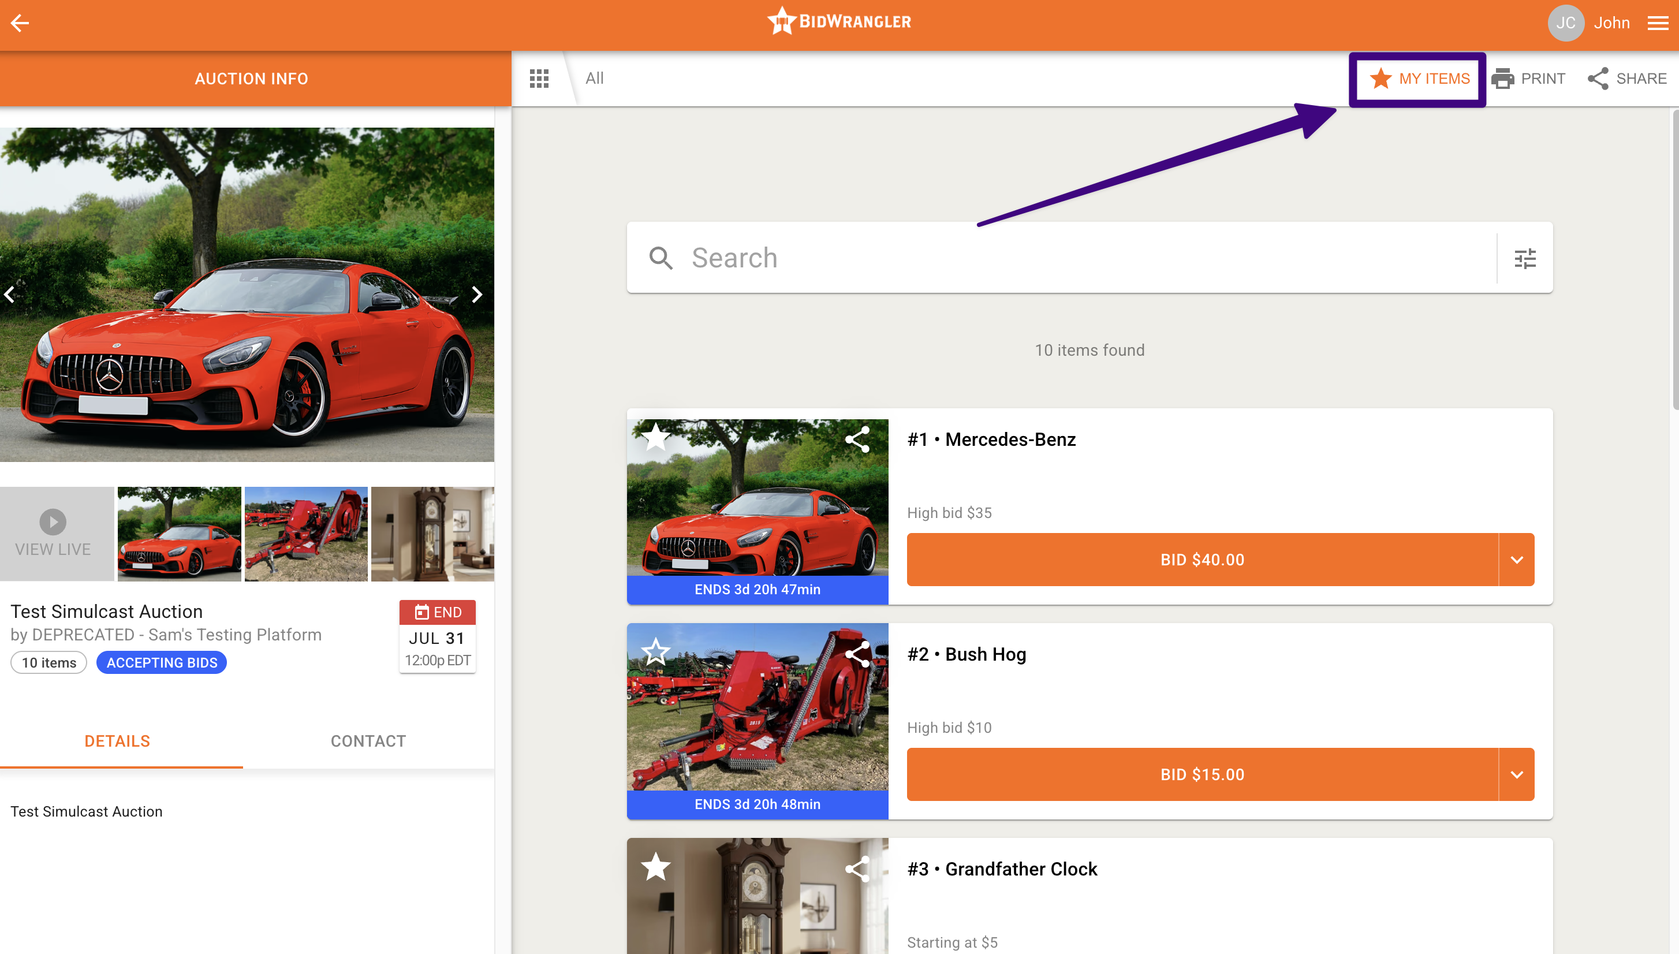Share the Grandfather Clock item
Image resolution: width=1679 pixels, height=954 pixels.
click(x=857, y=869)
